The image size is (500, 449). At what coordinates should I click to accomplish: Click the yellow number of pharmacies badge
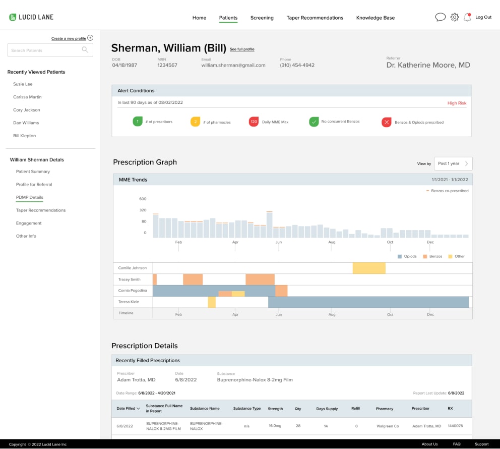(x=195, y=122)
